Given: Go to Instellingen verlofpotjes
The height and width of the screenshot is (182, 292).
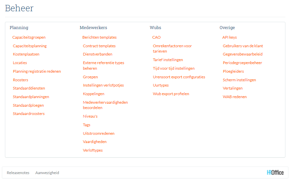Looking at the screenshot, I should [103, 85].
